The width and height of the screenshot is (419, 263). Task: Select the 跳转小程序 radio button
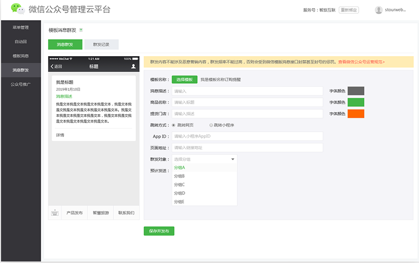211,125
